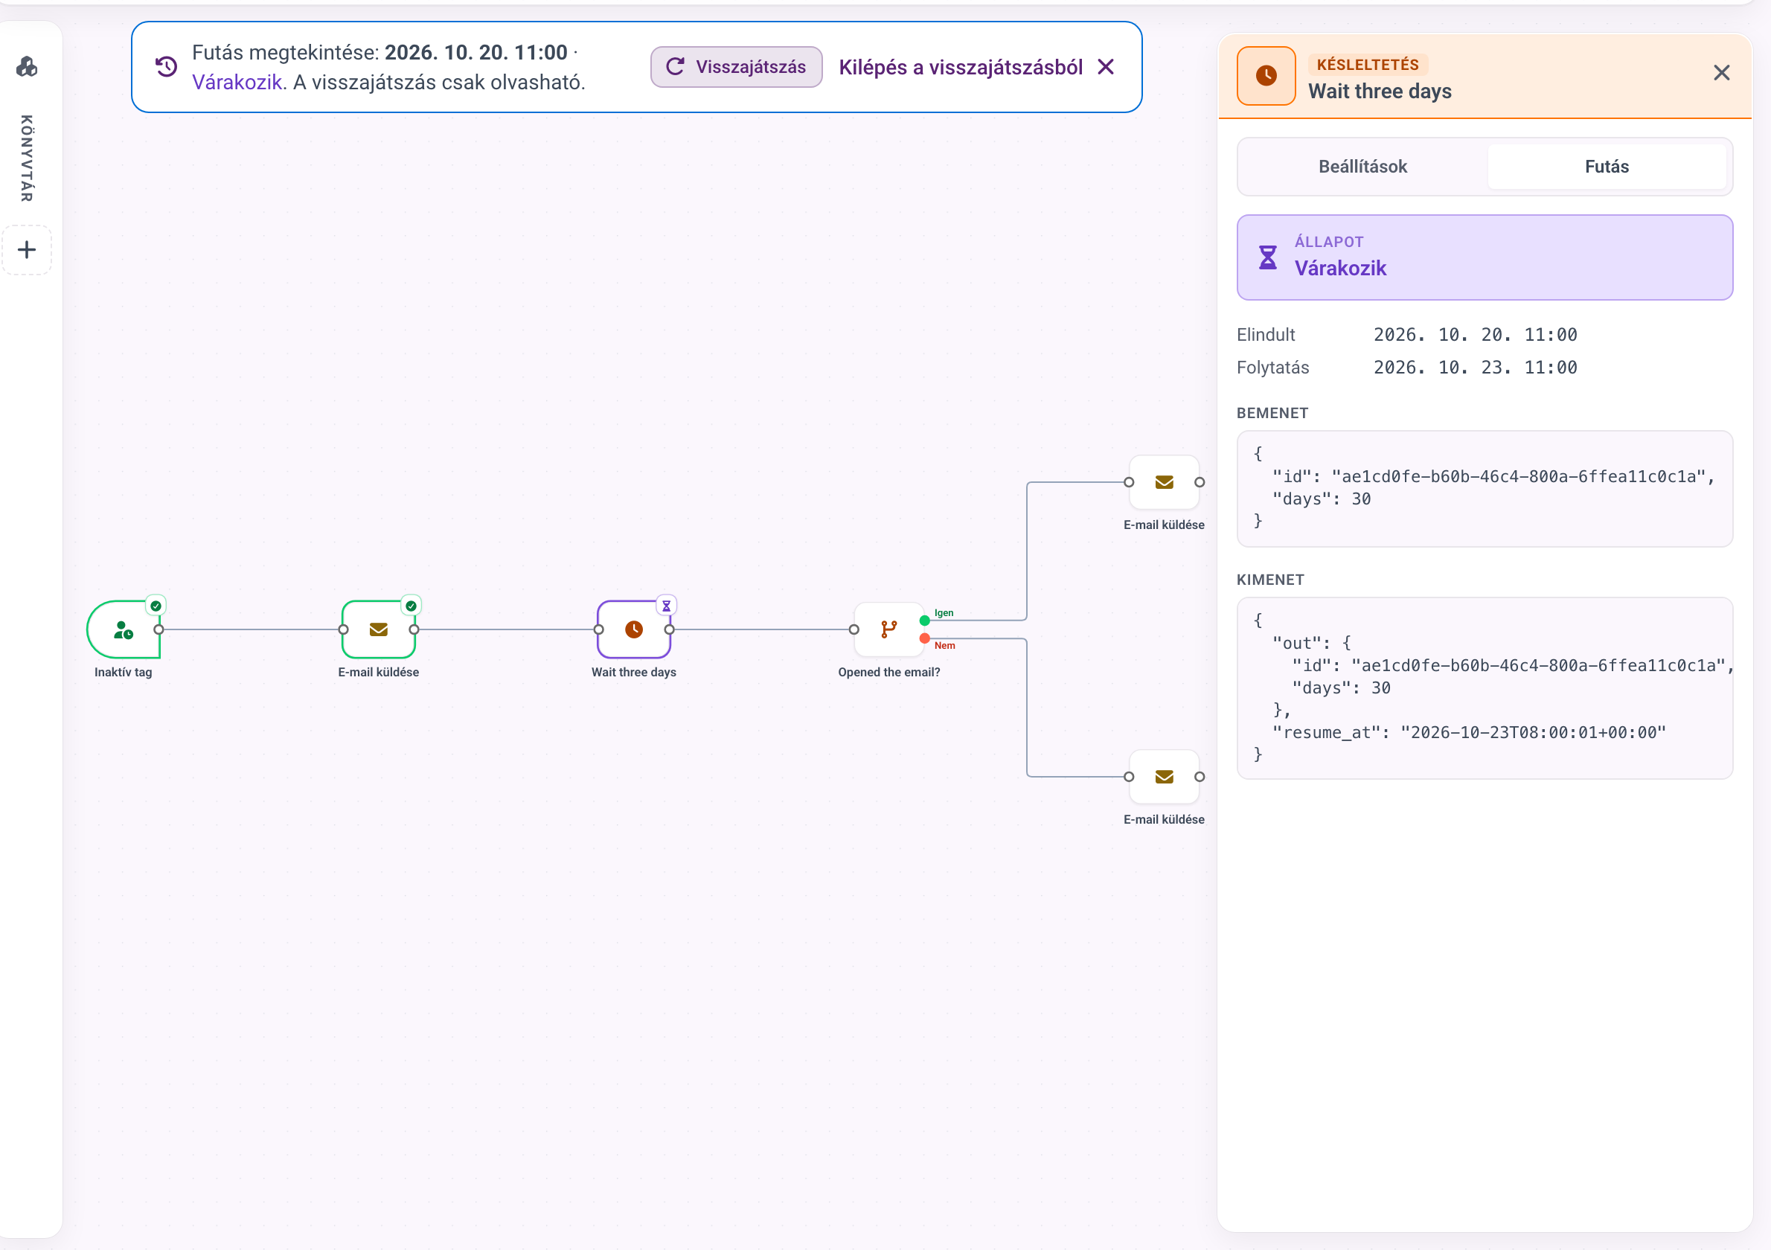The width and height of the screenshot is (1771, 1250).
Task: Click the Inaktív tag node label
Action: pyautogui.click(x=124, y=673)
